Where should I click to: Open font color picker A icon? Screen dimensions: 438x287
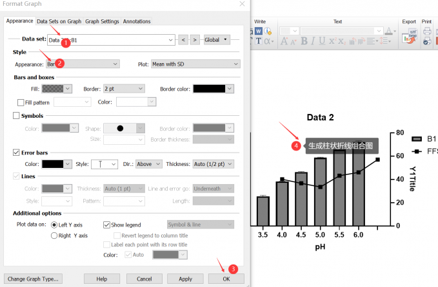[x=390, y=31]
